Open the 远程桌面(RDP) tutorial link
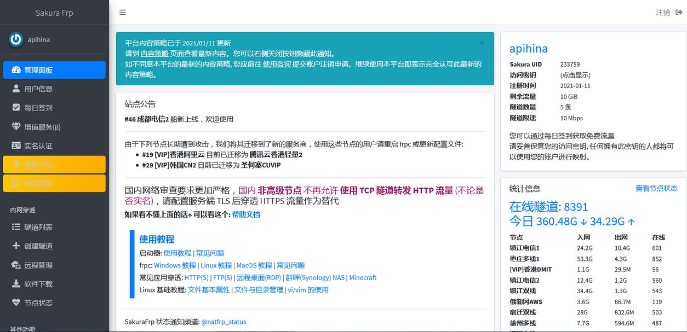The image size is (687, 332). [259, 277]
